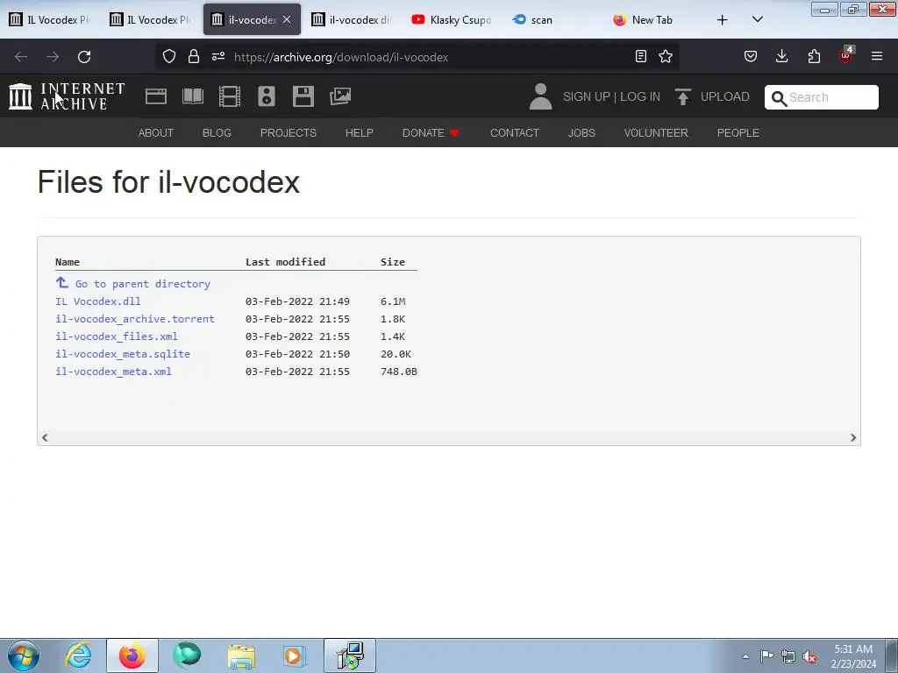The image size is (898, 673).
Task: Switch to first IL Vocodex tab
Action: tap(52, 20)
